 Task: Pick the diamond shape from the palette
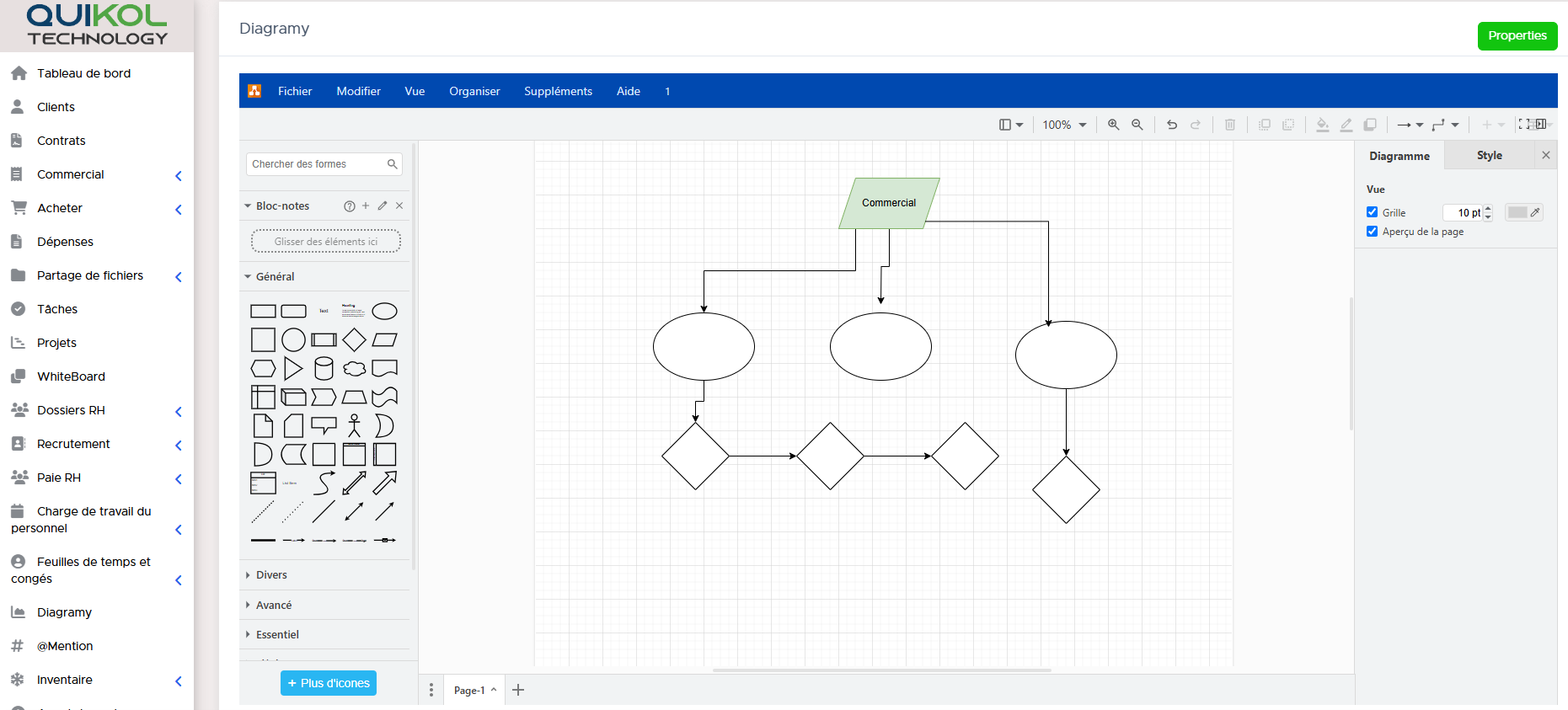pos(354,339)
